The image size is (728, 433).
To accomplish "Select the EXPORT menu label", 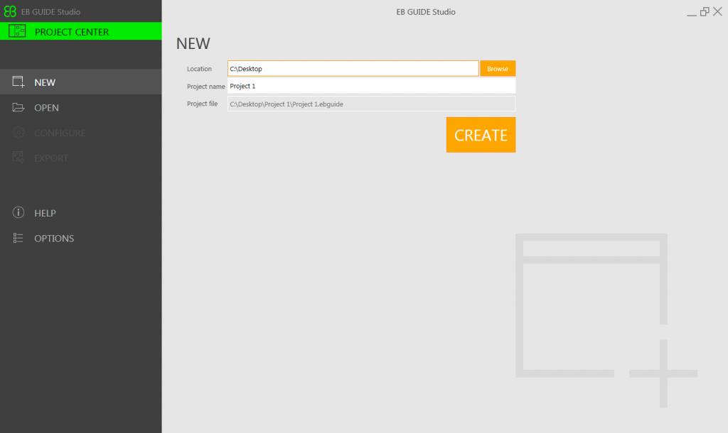I will (x=51, y=158).
